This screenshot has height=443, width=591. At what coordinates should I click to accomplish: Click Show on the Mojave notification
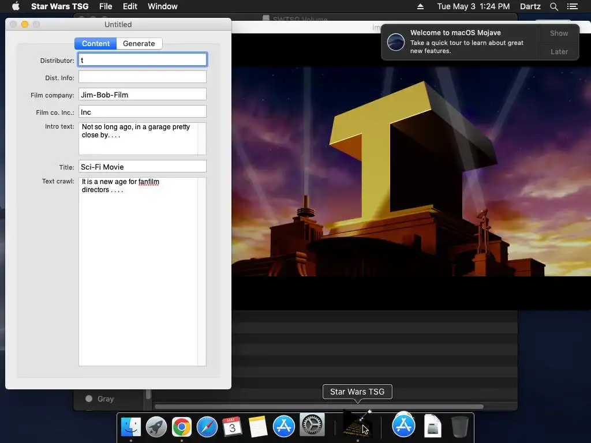559,33
